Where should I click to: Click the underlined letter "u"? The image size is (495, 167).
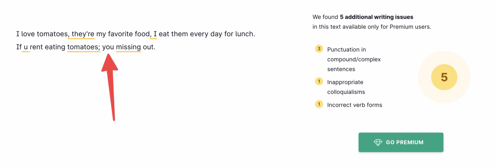[26, 47]
